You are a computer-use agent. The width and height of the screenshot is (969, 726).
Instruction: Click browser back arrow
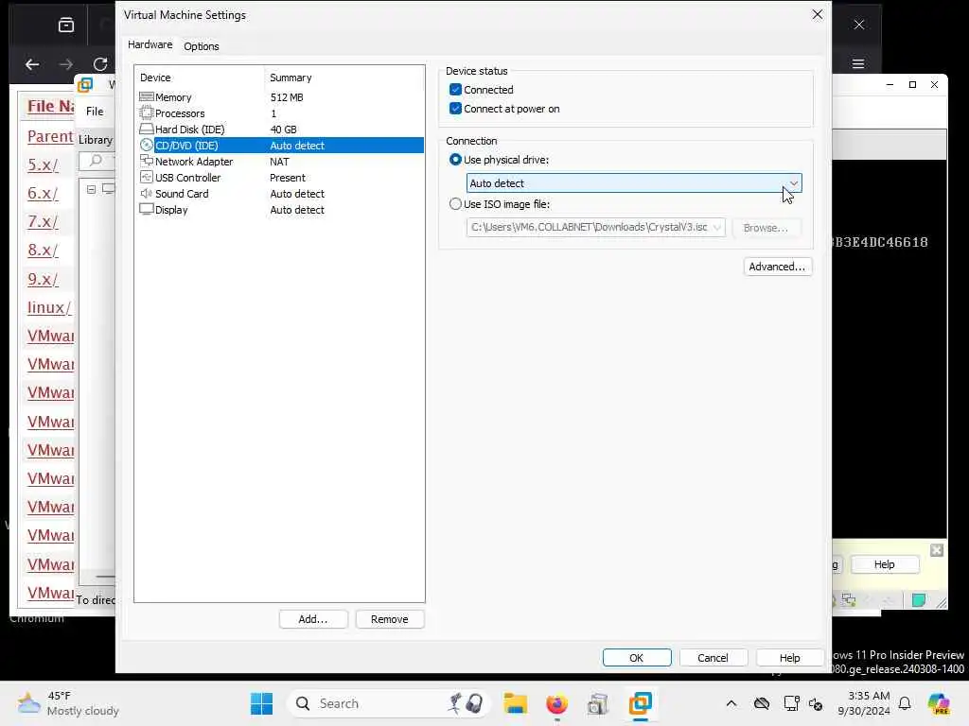[32, 63]
